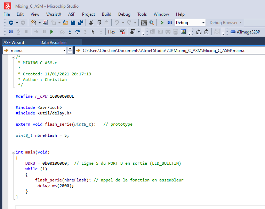
Task: Click the Redo arrow
Action: tap(129, 23)
